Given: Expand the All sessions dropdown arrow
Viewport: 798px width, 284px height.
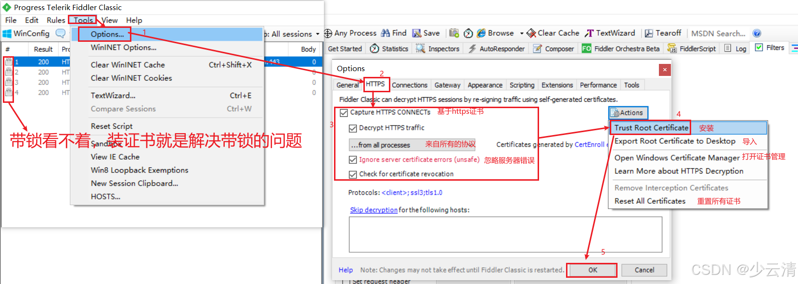Looking at the screenshot, I should [x=318, y=34].
